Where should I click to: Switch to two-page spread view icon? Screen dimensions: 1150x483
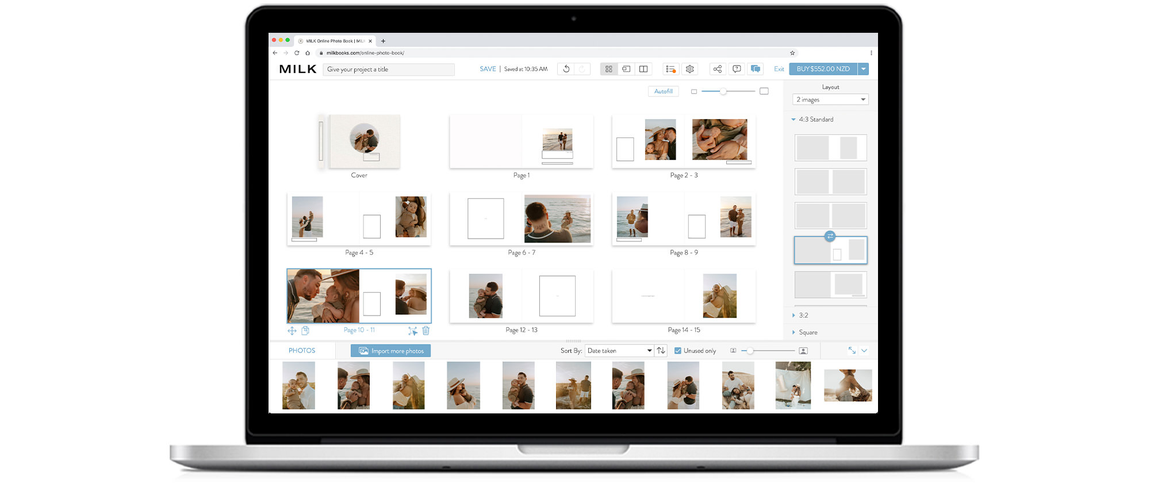[643, 69]
